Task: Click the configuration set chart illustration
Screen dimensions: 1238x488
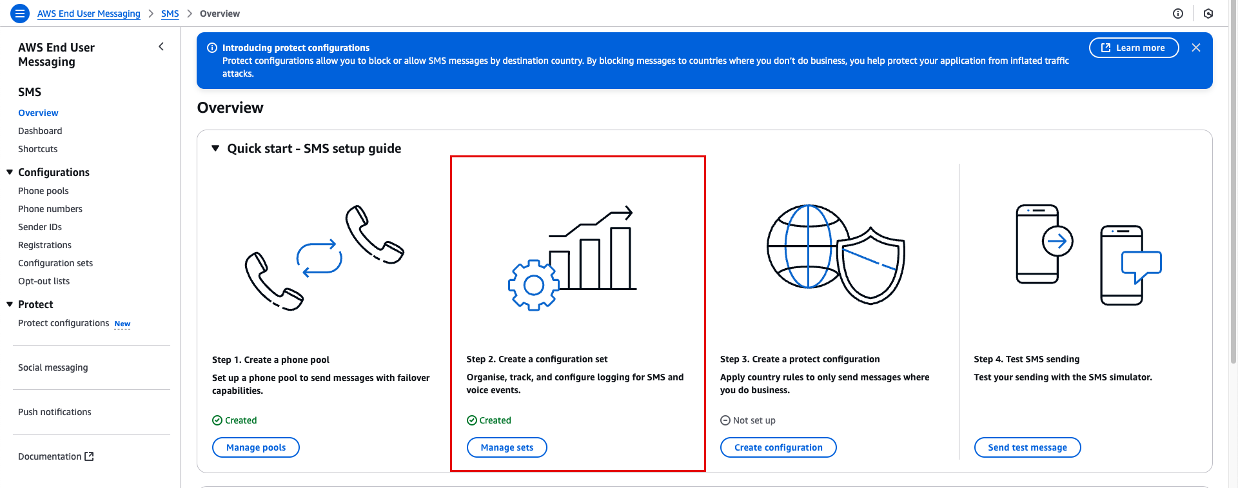Action: [x=572, y=258]
